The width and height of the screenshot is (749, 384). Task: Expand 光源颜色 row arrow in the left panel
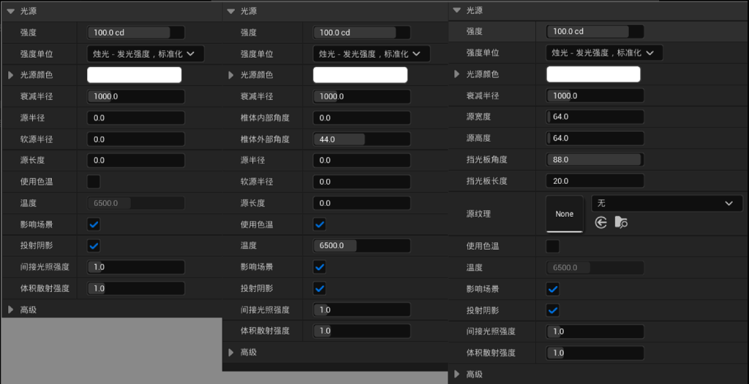click(10, 75)
